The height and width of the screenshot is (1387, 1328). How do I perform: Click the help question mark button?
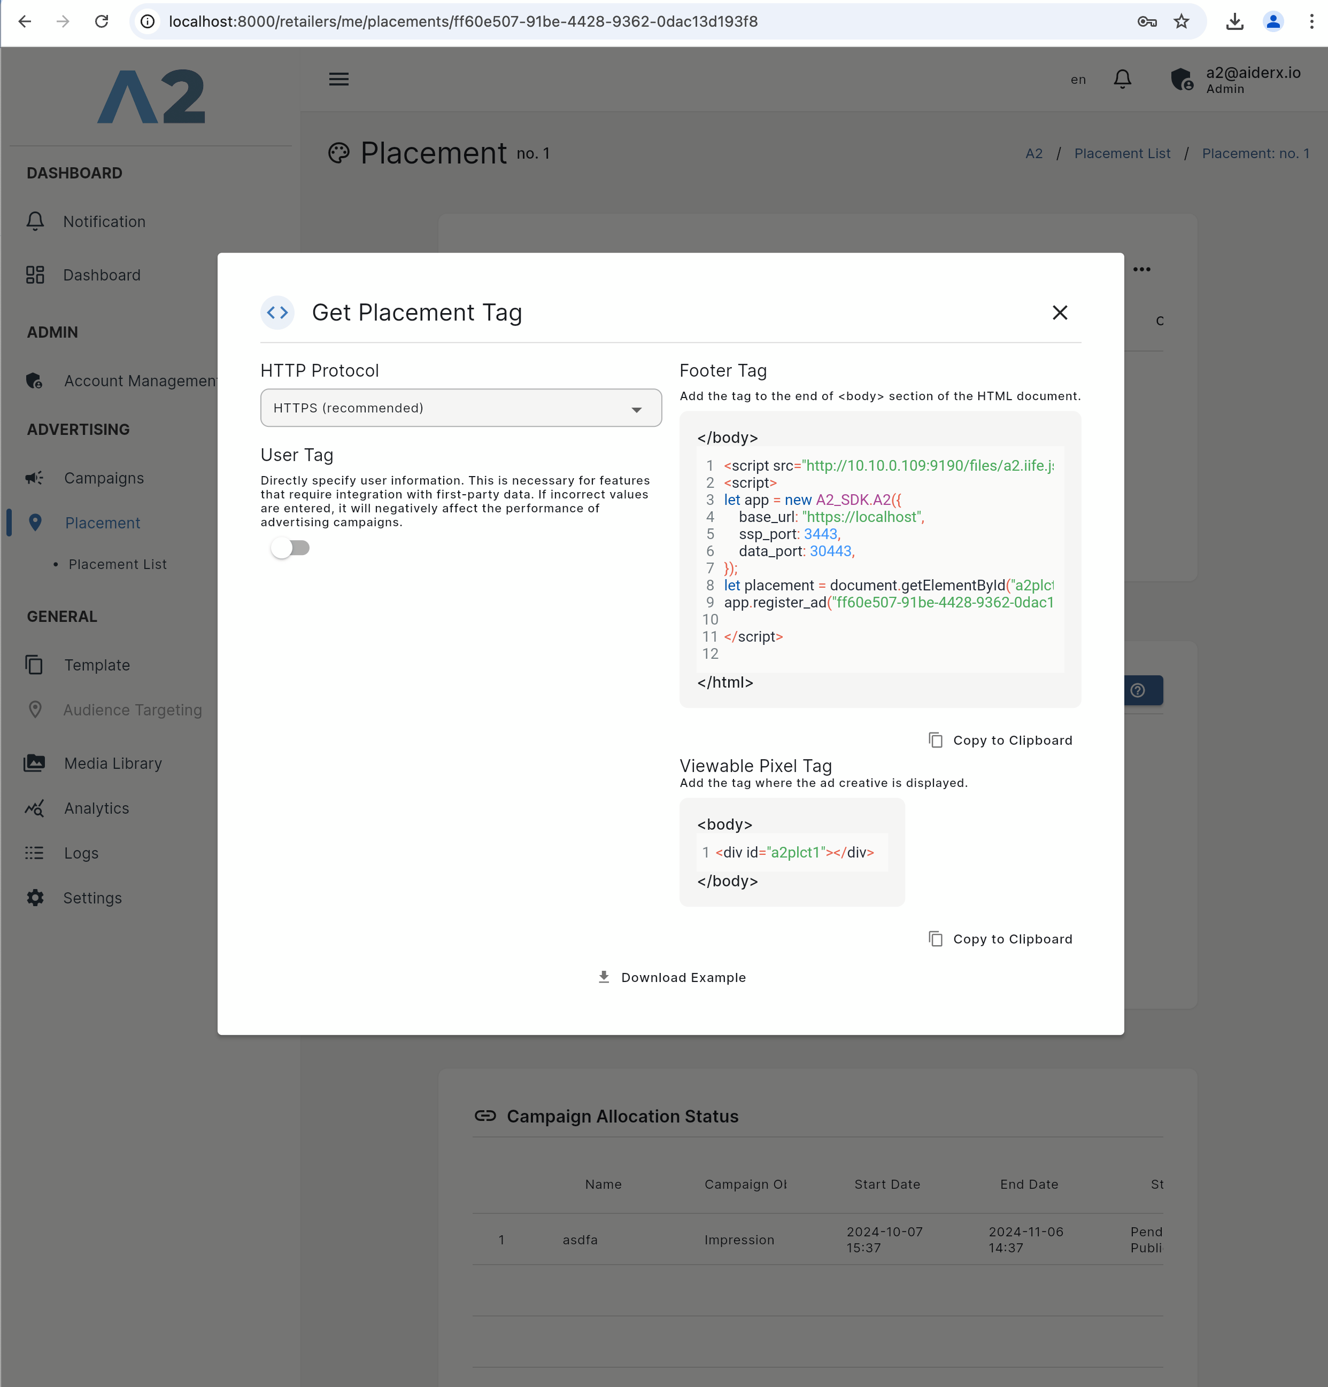point(1138,690)
